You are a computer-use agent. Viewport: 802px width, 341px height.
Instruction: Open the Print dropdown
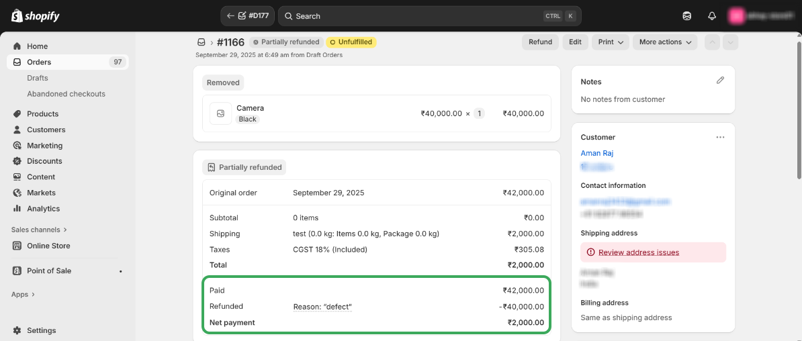(611, 42)
